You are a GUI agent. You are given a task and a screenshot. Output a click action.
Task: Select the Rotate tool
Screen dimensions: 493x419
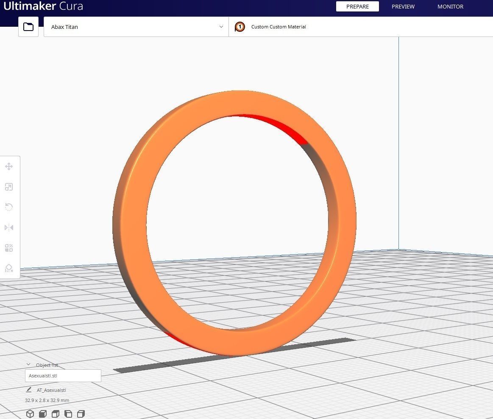click(9, 207)
